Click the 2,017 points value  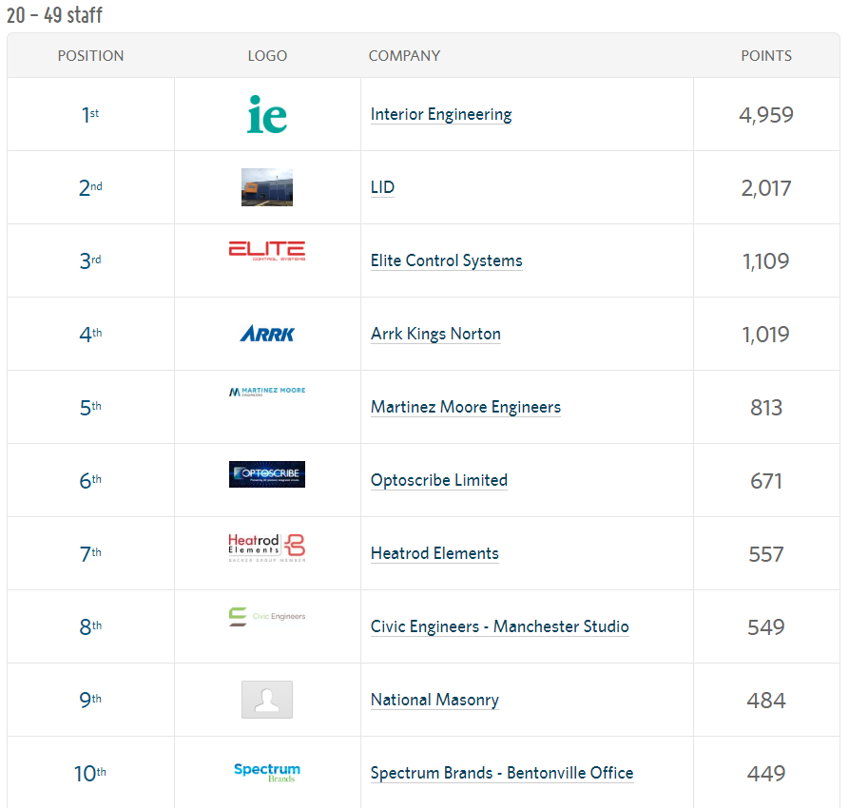766,188
